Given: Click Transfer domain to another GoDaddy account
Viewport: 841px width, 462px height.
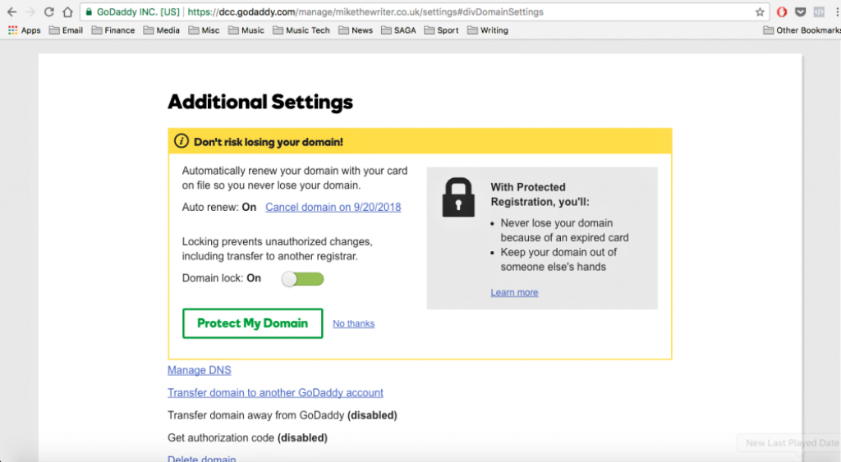Looking at the screenshot, I should point(275,393).
